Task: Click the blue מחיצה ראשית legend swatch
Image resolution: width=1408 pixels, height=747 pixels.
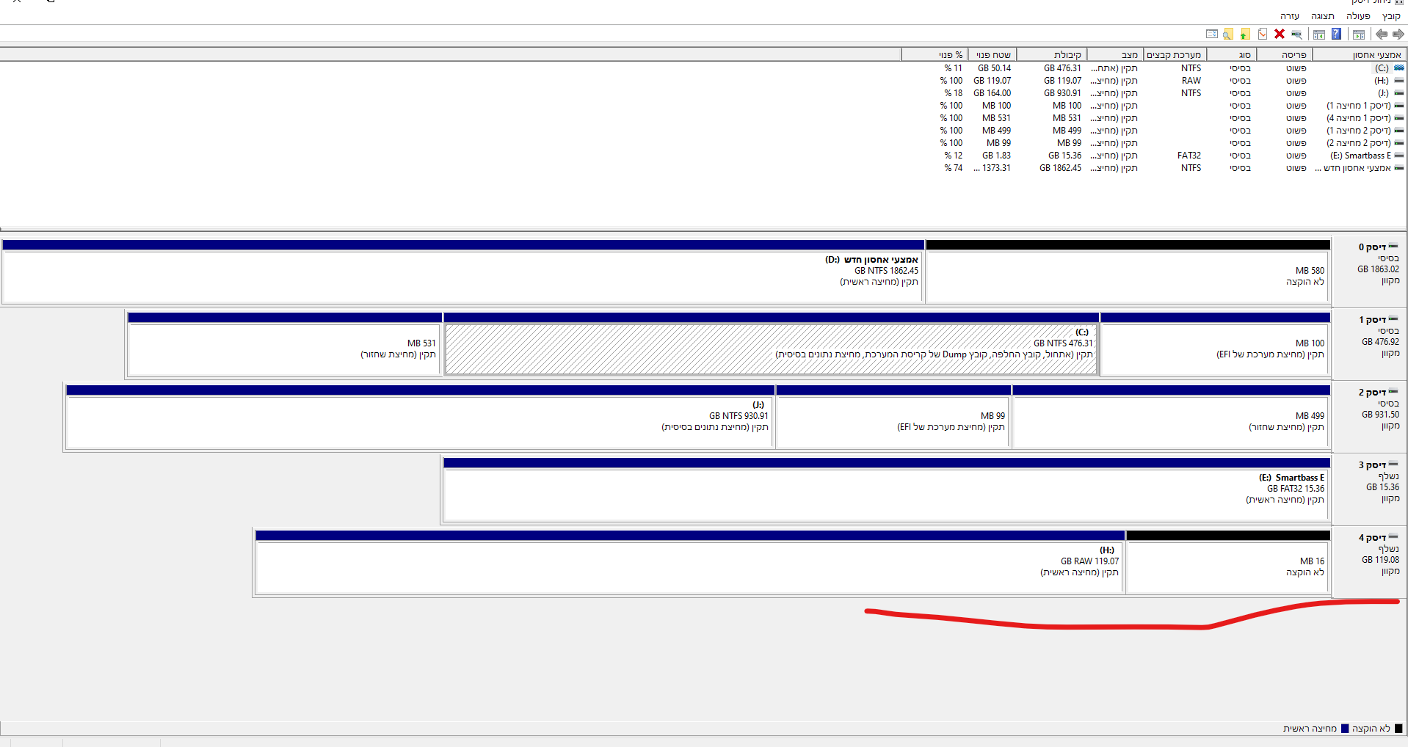Action: click(1345, 729)
